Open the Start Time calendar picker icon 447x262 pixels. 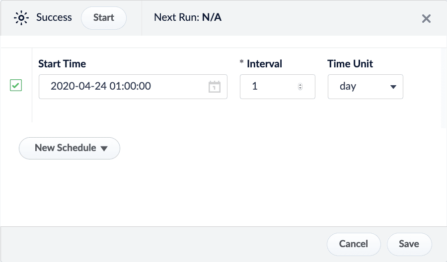pos(214,87)
